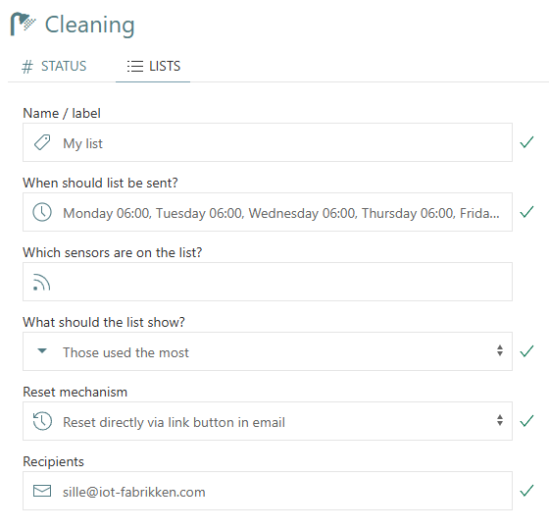Viewport: 549px width, 530px height.
Task: Click the Cleaning shower logo icon
Action: tap(24, 24)
